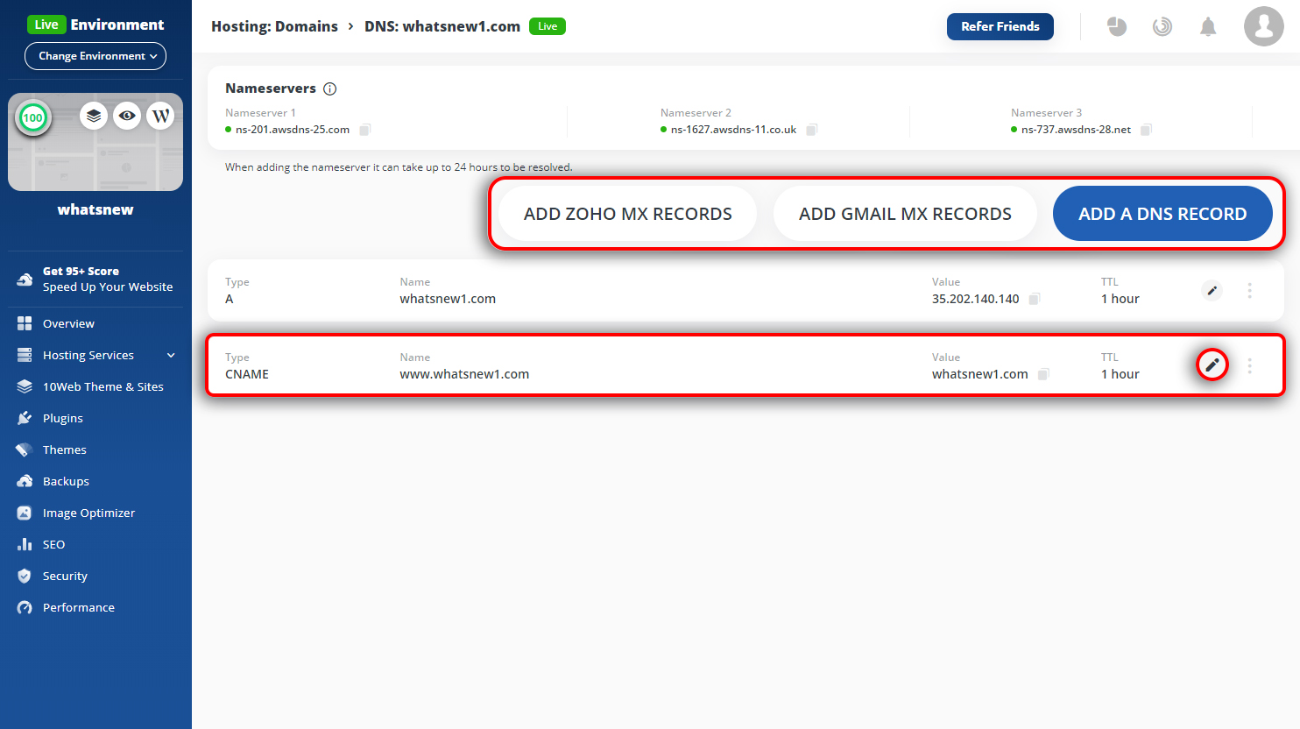This screenshot has width=1300, height=729.
Task: Click the 35.202.140.140 value text
Action: (x=976, y=299)
